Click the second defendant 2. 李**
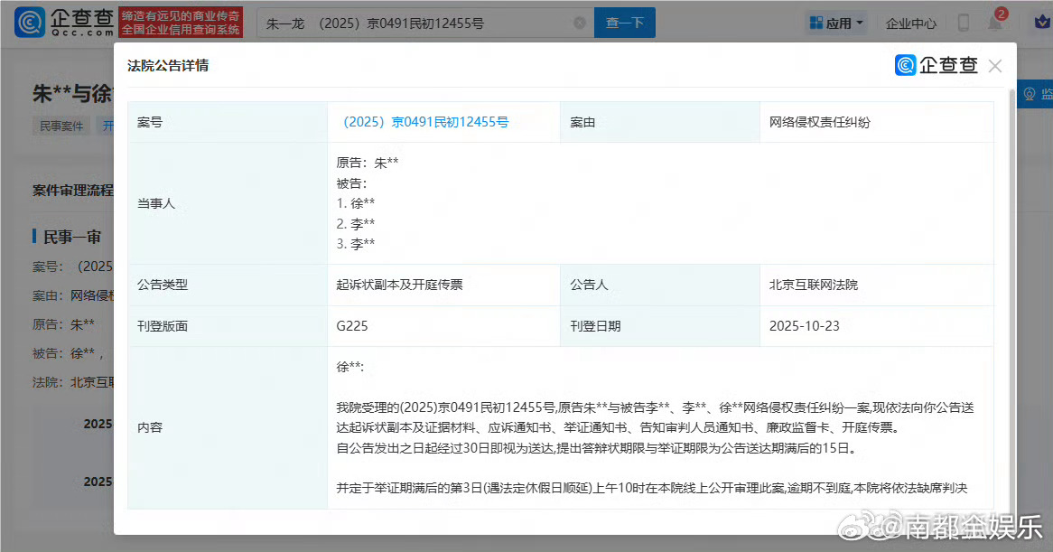The width and height of the screenshot is (1053, 552). pyautogui.click(x=356, y=224)
